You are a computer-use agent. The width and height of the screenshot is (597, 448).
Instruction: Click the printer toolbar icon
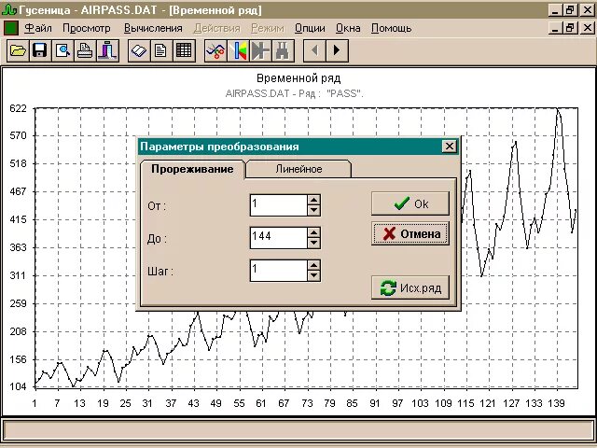[x=85, y=50]
